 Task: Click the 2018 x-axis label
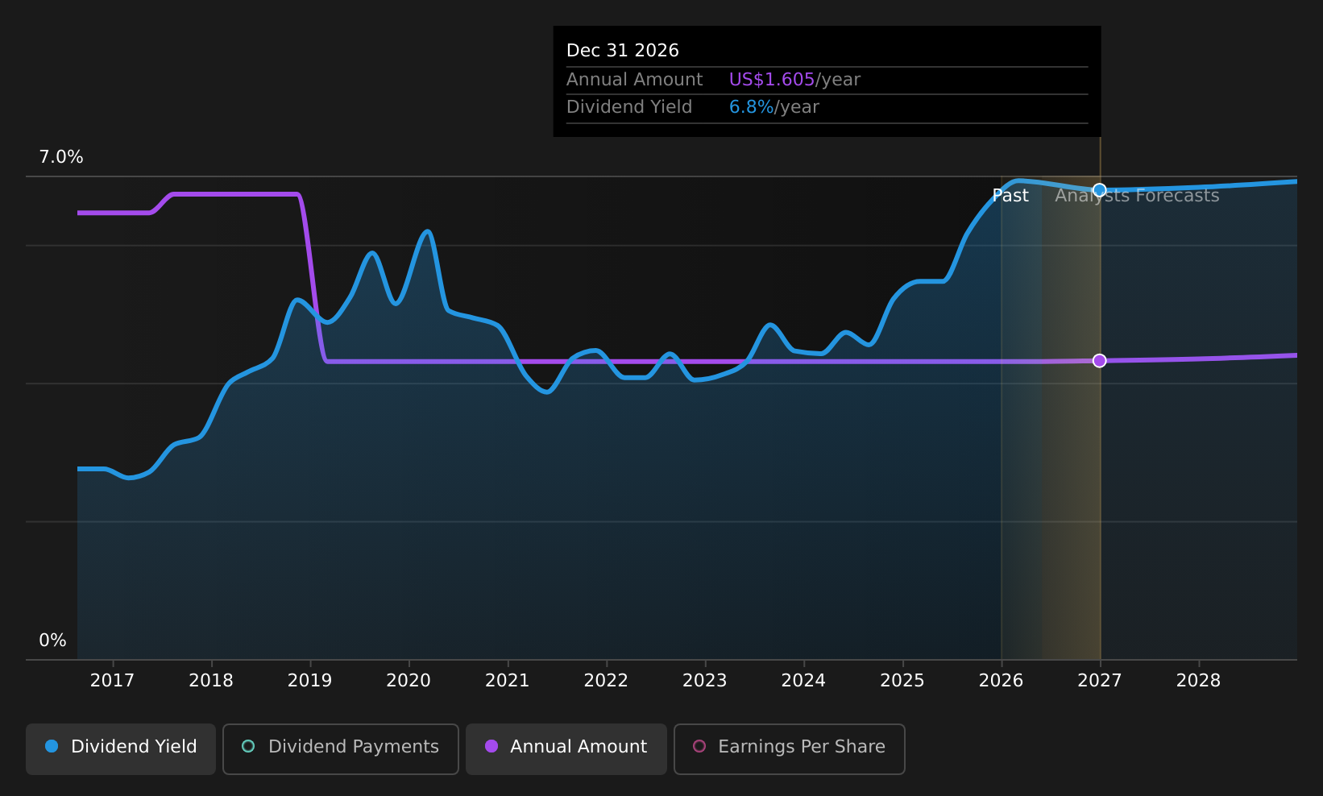(x=211, y=681)
